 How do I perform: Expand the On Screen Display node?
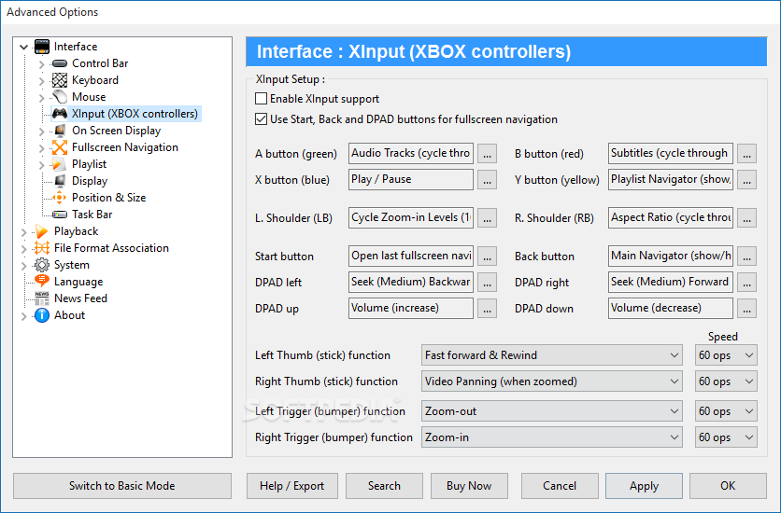[x=42, y=132]
